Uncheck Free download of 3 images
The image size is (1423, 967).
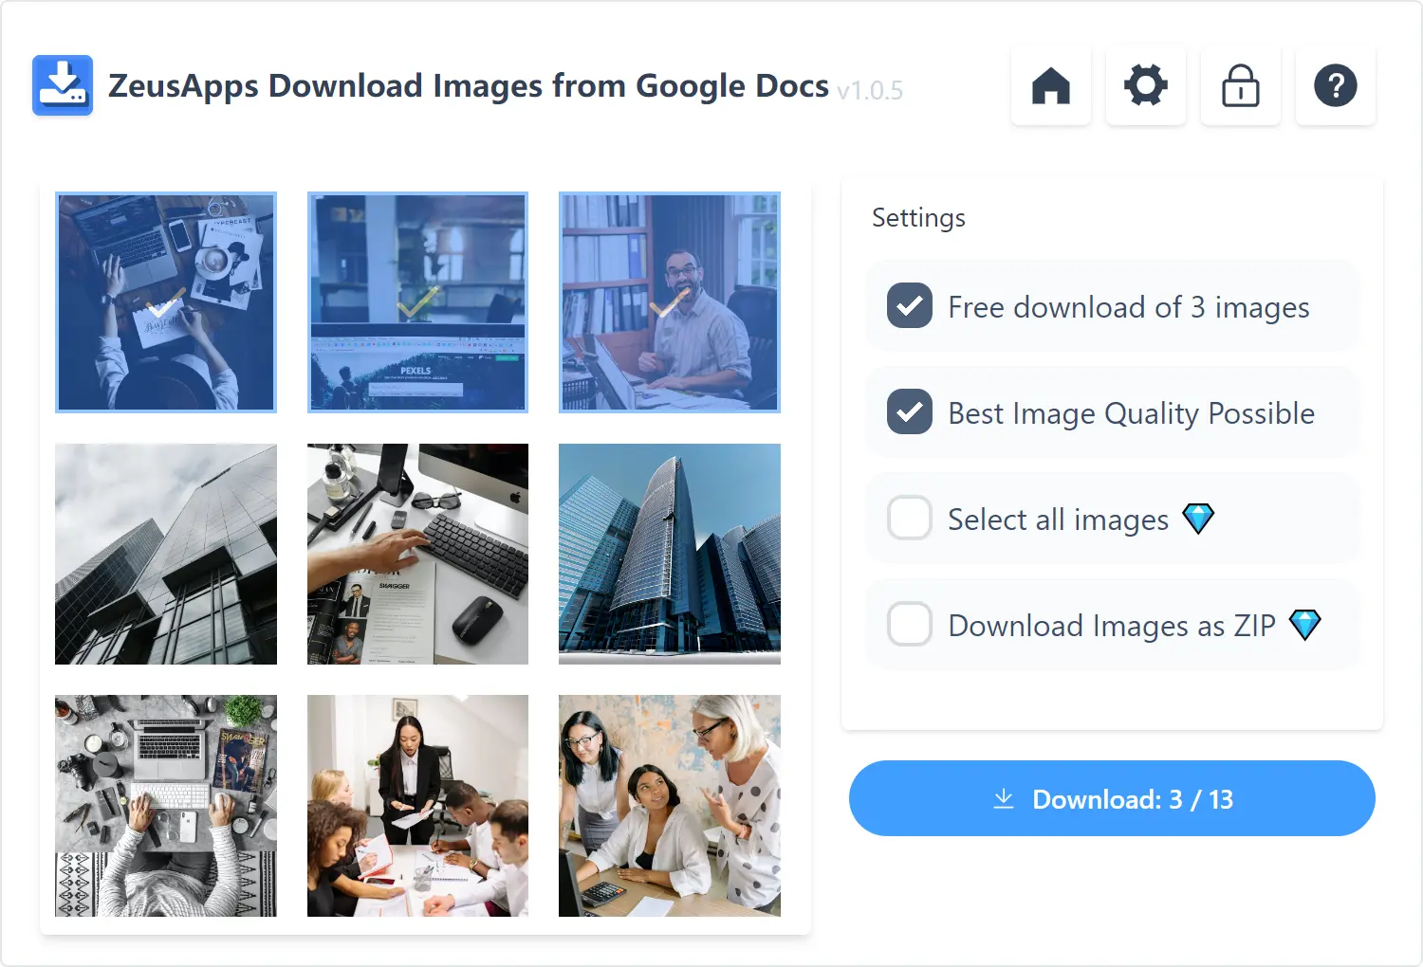tap(910, 306)
